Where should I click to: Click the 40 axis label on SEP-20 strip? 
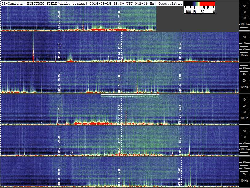244,162
